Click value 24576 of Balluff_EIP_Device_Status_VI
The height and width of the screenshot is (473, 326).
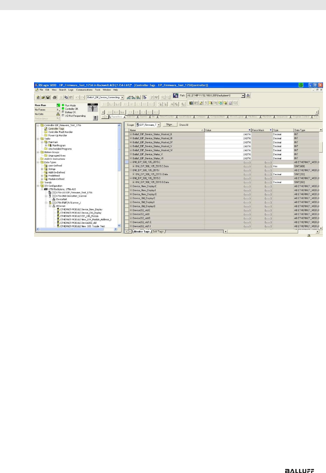click(x=228, y=158)
